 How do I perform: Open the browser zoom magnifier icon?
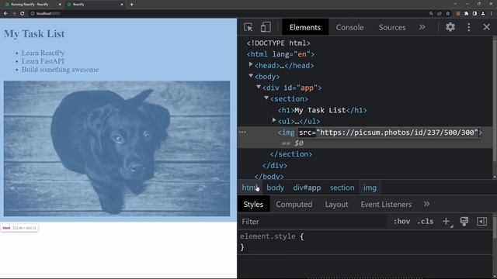pyautogui.click(x=431, y=14)
